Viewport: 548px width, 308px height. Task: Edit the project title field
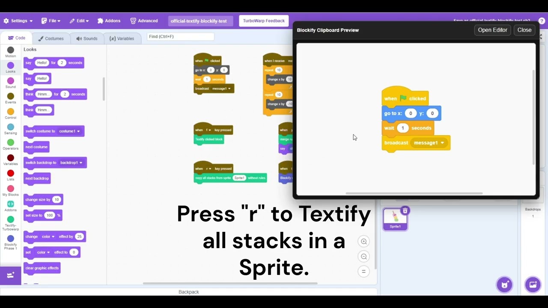200,21
